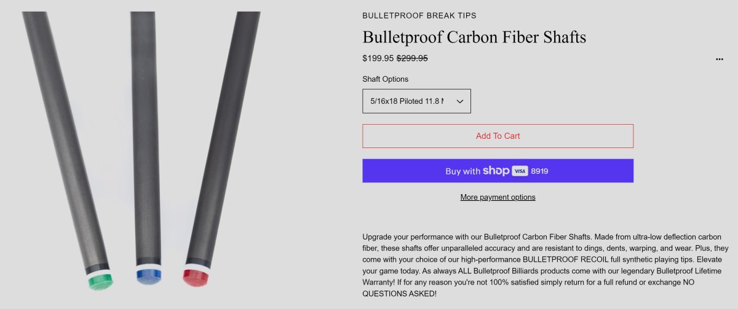Image resolution: width=738 pixels, height=309 pixels.
Task: Click the Shop logo in the pay button
Action: pyautogui.click(x=496, y=171)
